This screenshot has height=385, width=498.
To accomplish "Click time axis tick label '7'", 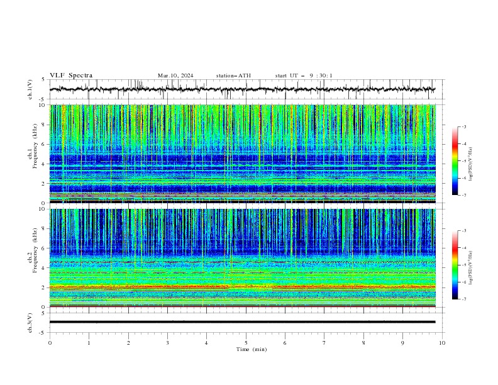I will [324, 343].
